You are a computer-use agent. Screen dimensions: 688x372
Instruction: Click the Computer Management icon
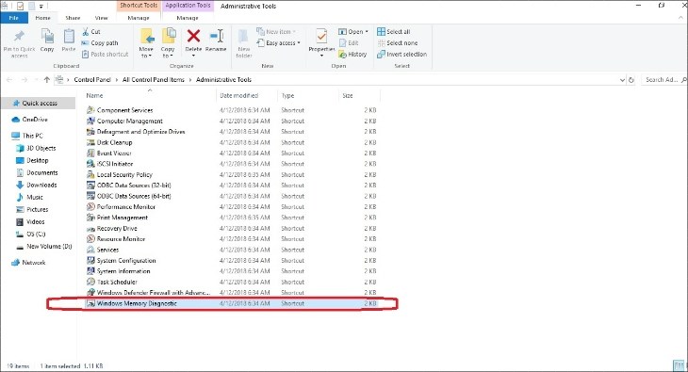point(90,121)
